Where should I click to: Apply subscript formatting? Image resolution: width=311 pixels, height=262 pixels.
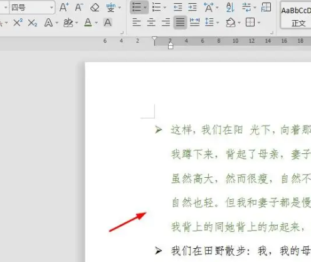33,23
